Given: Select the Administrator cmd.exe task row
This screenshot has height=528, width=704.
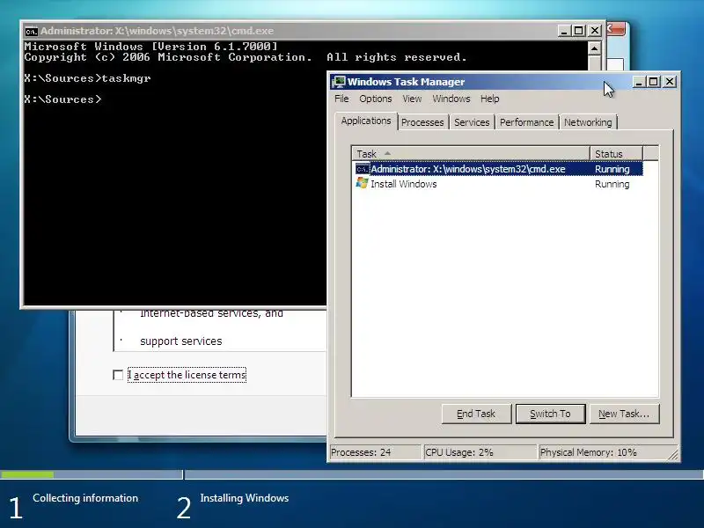Looking at the screenshot, I should click(x=499, y=169).
